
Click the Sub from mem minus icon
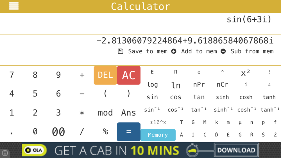coord(223,51)
